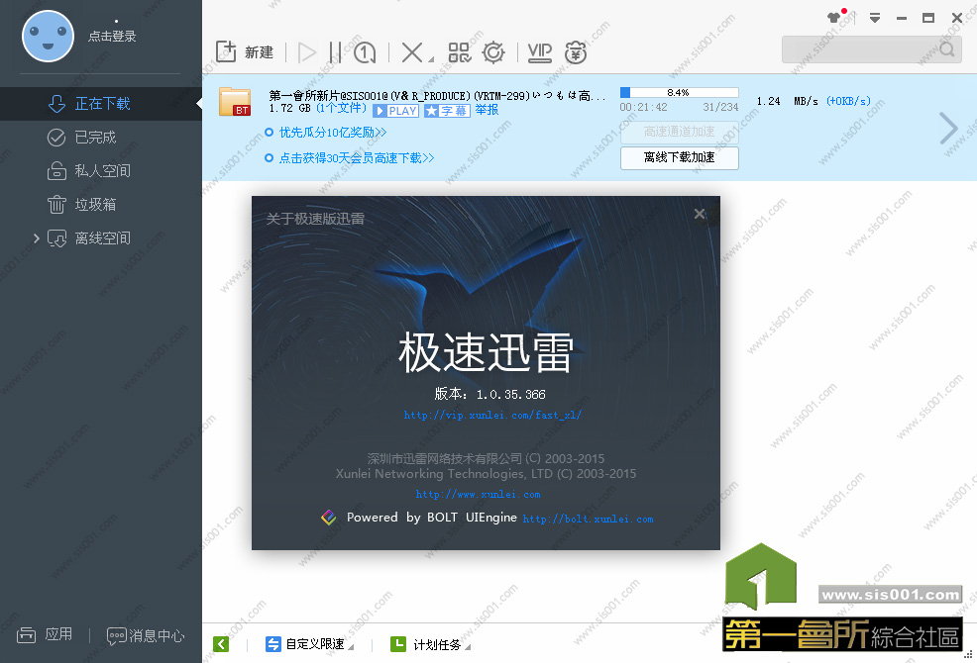This screenshot has height=663, width=977.
Task: Click the BOLT UIEngine logo icon
Action: pyautogui.click(x=328, y=518)
